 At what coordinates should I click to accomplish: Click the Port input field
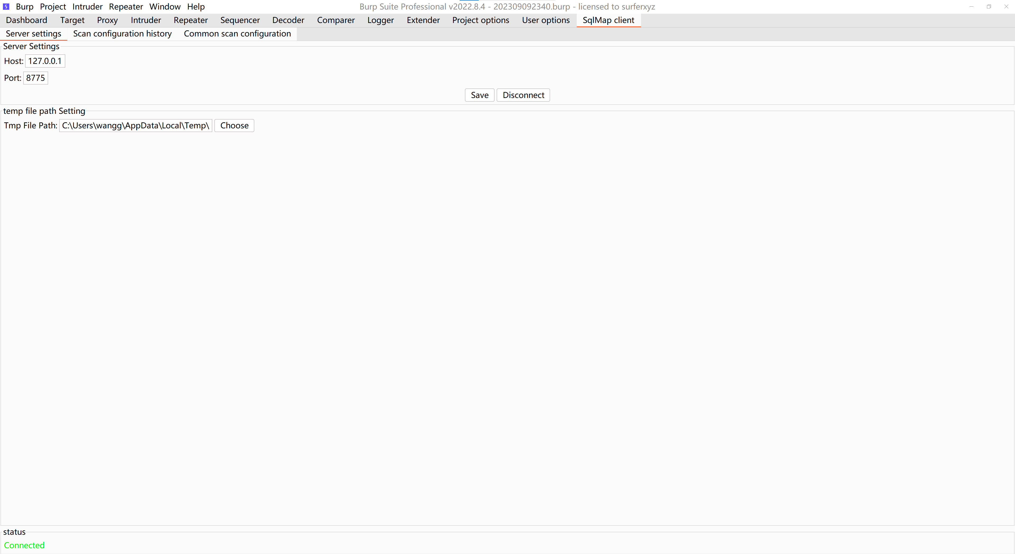35,78
